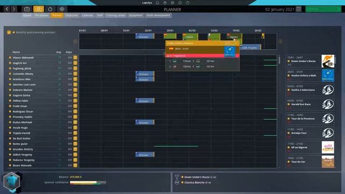Open the Equipment tab
Screen dimensions: 345x194
pyautogui.click(x=136, y=16)
